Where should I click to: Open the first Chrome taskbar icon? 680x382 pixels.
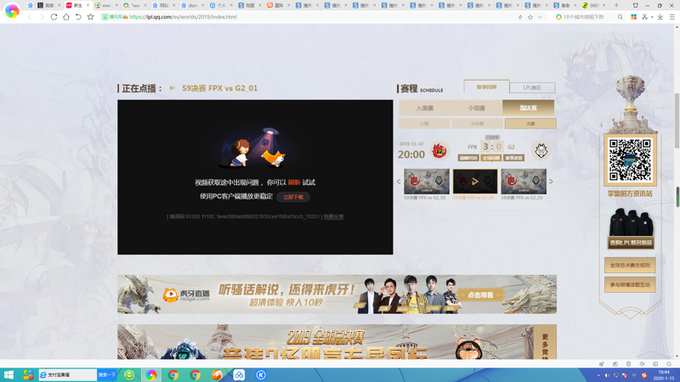coord(173,375)
